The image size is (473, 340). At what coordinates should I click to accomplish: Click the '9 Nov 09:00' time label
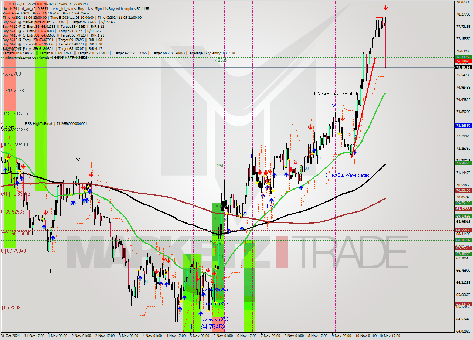pyautogui.click(x=341, y=336)
